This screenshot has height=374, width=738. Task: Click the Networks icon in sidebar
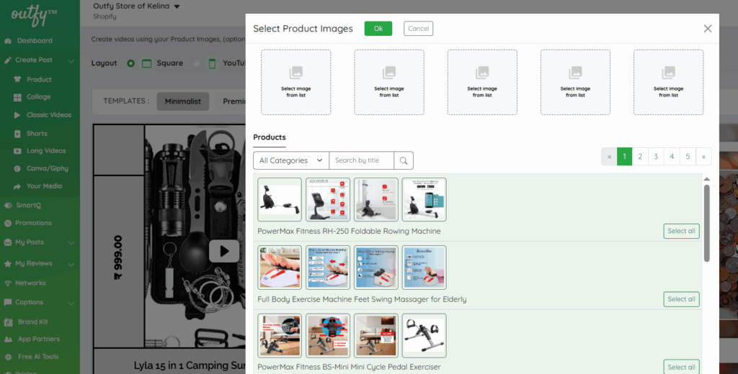pos(8,283)
